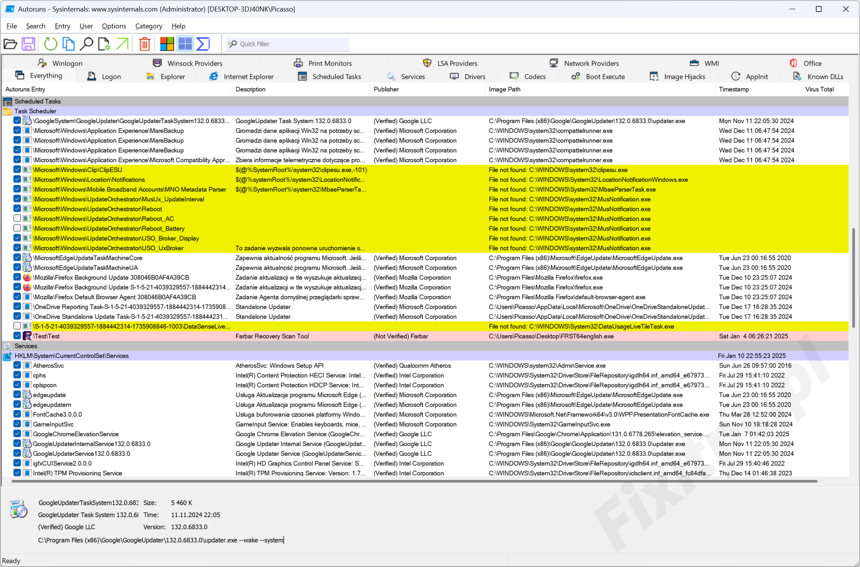Open the Entry menu
The height and width of the screenshot is (567, 860).
[63, 26]
